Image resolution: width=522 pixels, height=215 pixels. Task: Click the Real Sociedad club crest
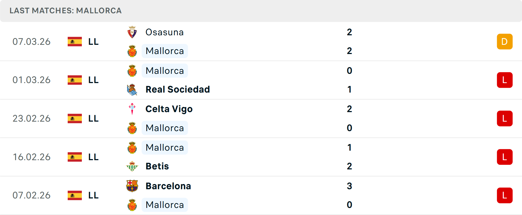coord(132,90)
